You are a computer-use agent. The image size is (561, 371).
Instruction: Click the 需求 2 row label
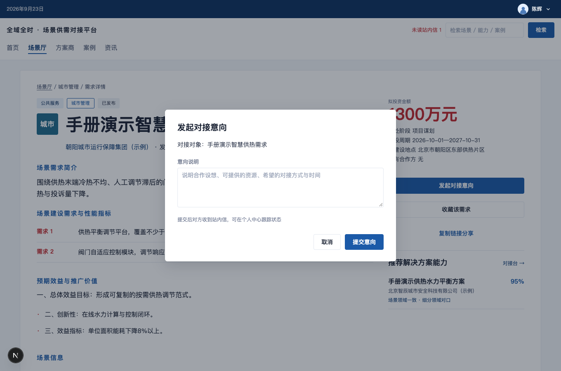click(x=45, y=251)
